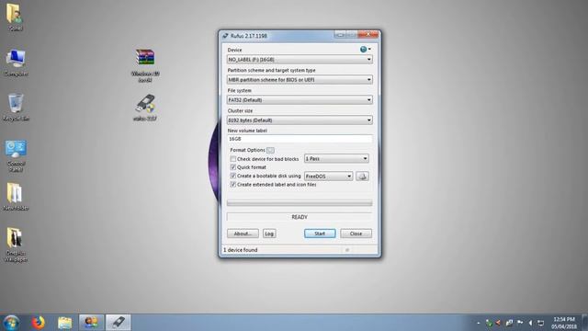Screen dimensions: 588x331
Task: Click the disc image select button next to FreeDOS
Action: 362,176
